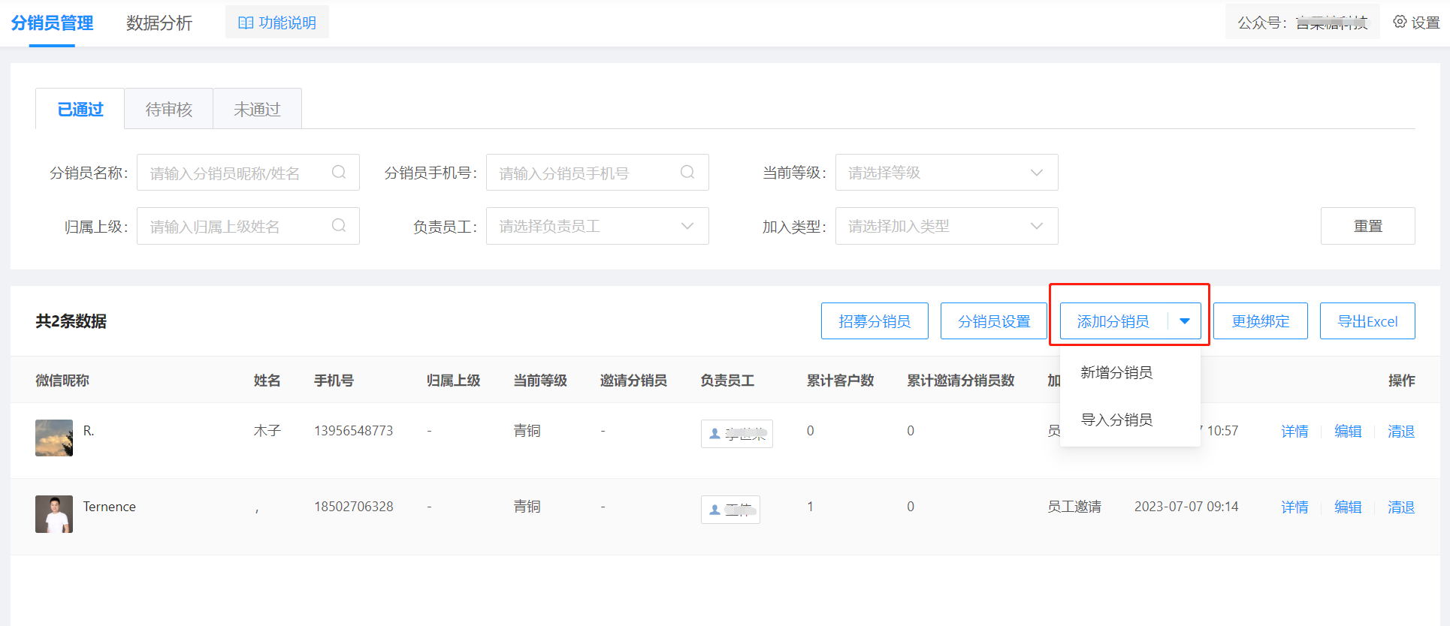Click the person icon in R. row's 负责员工 tag

click(x=714, y=434)
